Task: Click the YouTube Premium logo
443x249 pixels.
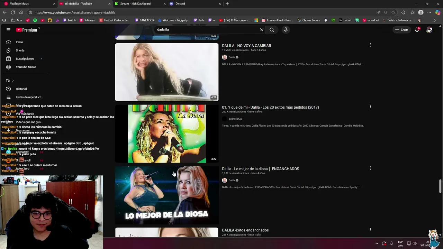Action: (x=27, y=30)
